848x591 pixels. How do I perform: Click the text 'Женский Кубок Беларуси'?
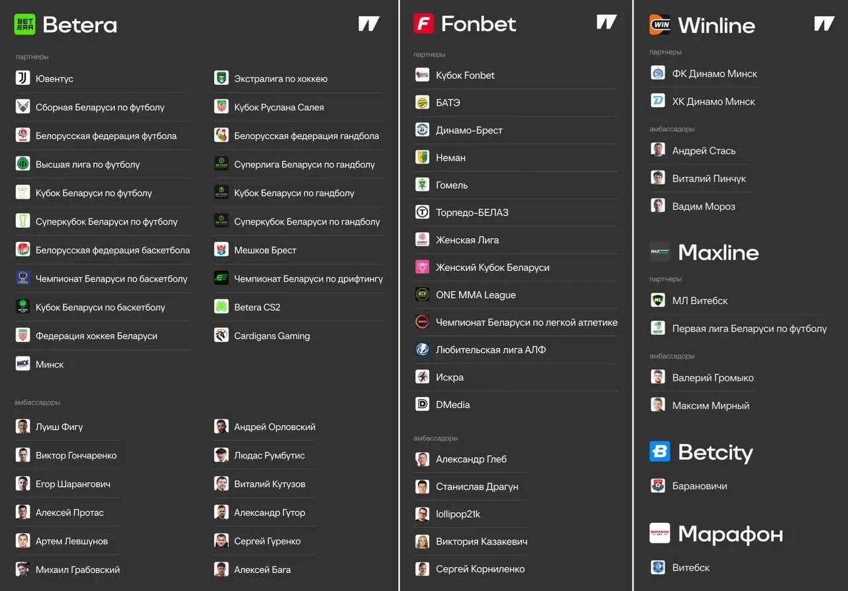(x=493, y=267)
